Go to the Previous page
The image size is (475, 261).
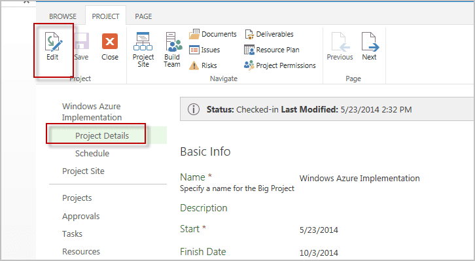pos(340,46)
